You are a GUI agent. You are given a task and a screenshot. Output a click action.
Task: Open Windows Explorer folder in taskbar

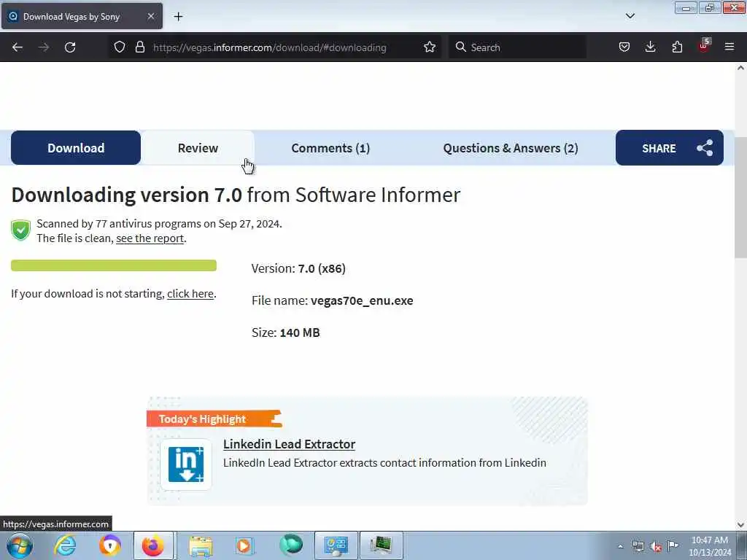pyautogui.click(x=201, y=545)
